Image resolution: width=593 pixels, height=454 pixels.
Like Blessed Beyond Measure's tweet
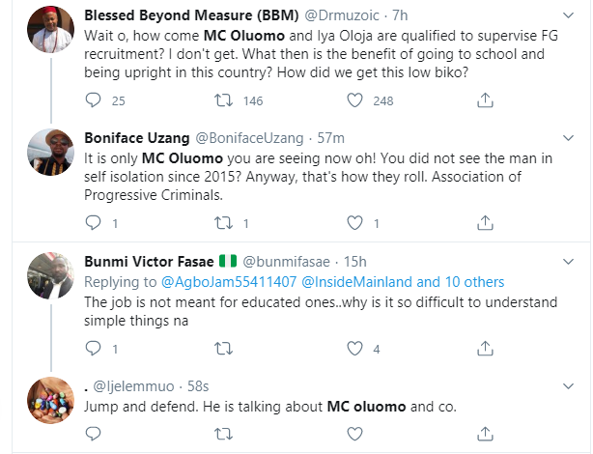click(x=354, y=99)
